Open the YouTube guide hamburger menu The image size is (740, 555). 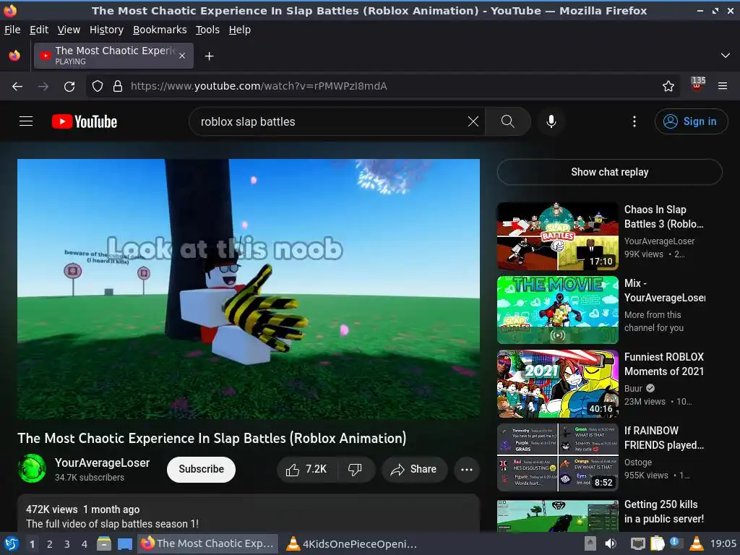coord(26,121)
